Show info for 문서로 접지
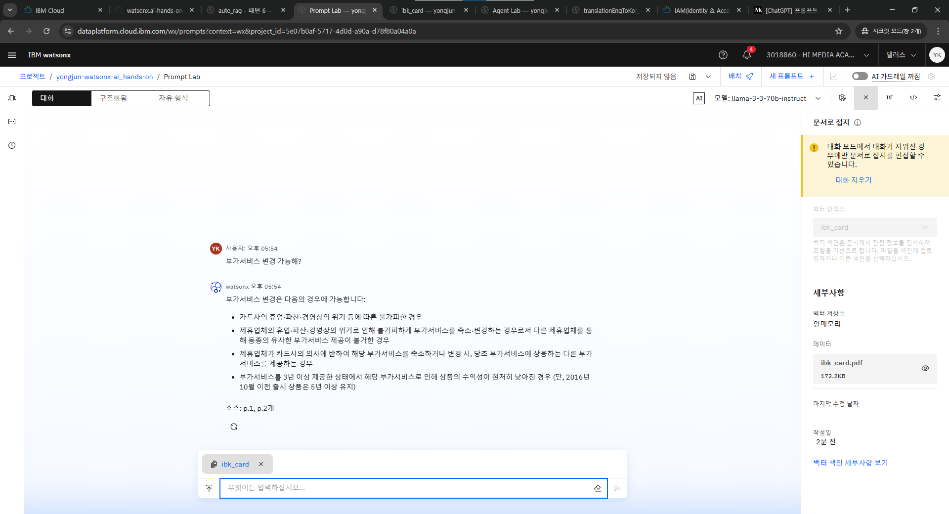The image size is (949, 514). click(858, 123)
